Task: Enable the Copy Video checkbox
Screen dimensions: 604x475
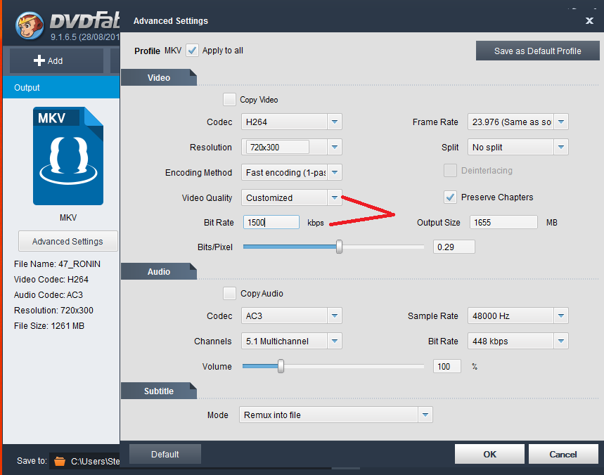Action: coord(229,100)
